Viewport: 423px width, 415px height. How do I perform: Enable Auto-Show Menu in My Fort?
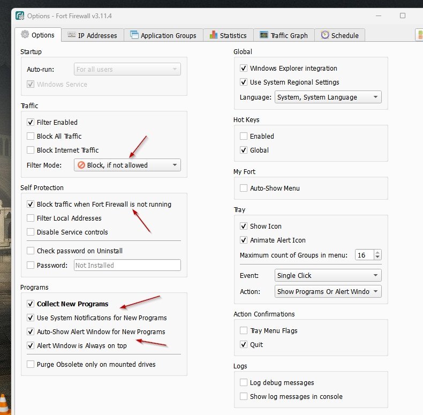[x=244, y=188]
